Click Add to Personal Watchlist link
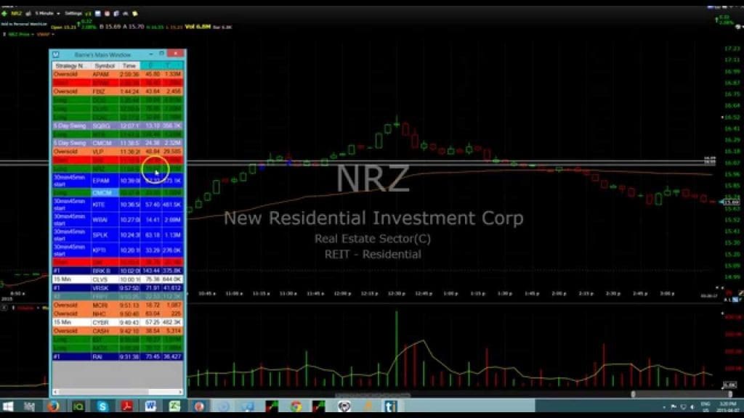744x418 pixels. tap(24, 24)
